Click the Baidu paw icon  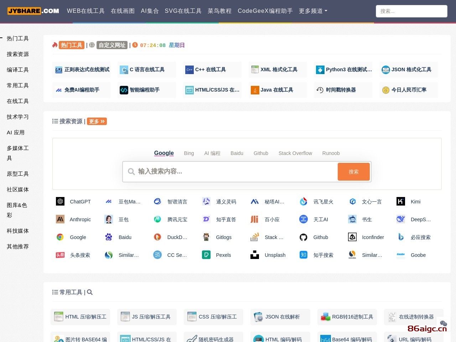coord(109,237)
